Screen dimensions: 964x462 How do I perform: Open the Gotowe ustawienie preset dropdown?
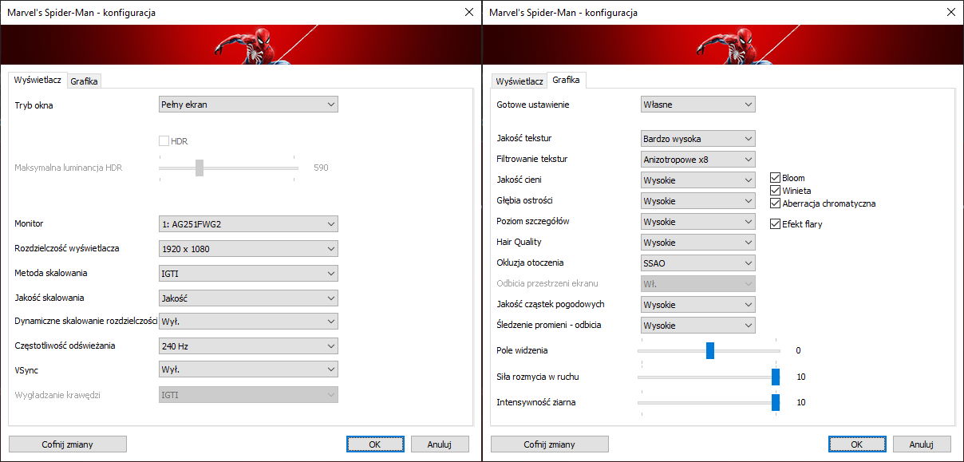click(x=697, y=105)
